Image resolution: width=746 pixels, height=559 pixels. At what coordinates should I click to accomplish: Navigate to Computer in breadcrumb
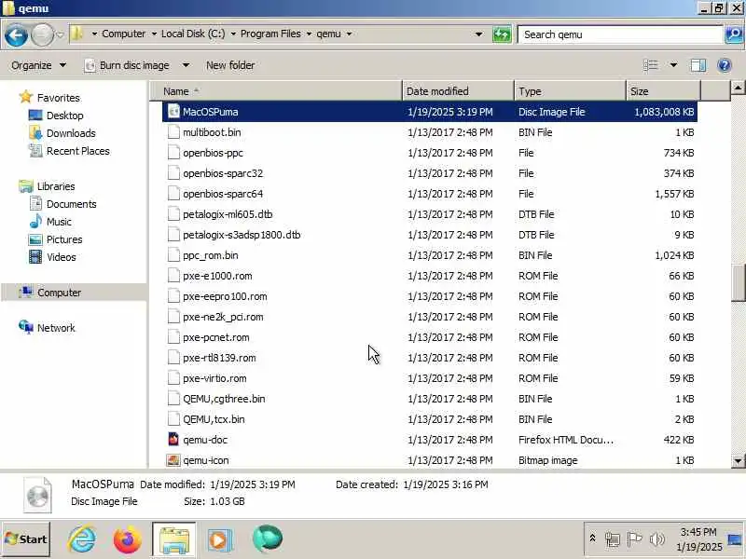pyautogui.click(x=124, y=34)
